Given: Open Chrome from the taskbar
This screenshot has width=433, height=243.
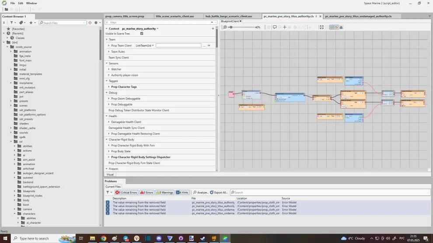Looking at the screenshot, I should coord(104,238).
